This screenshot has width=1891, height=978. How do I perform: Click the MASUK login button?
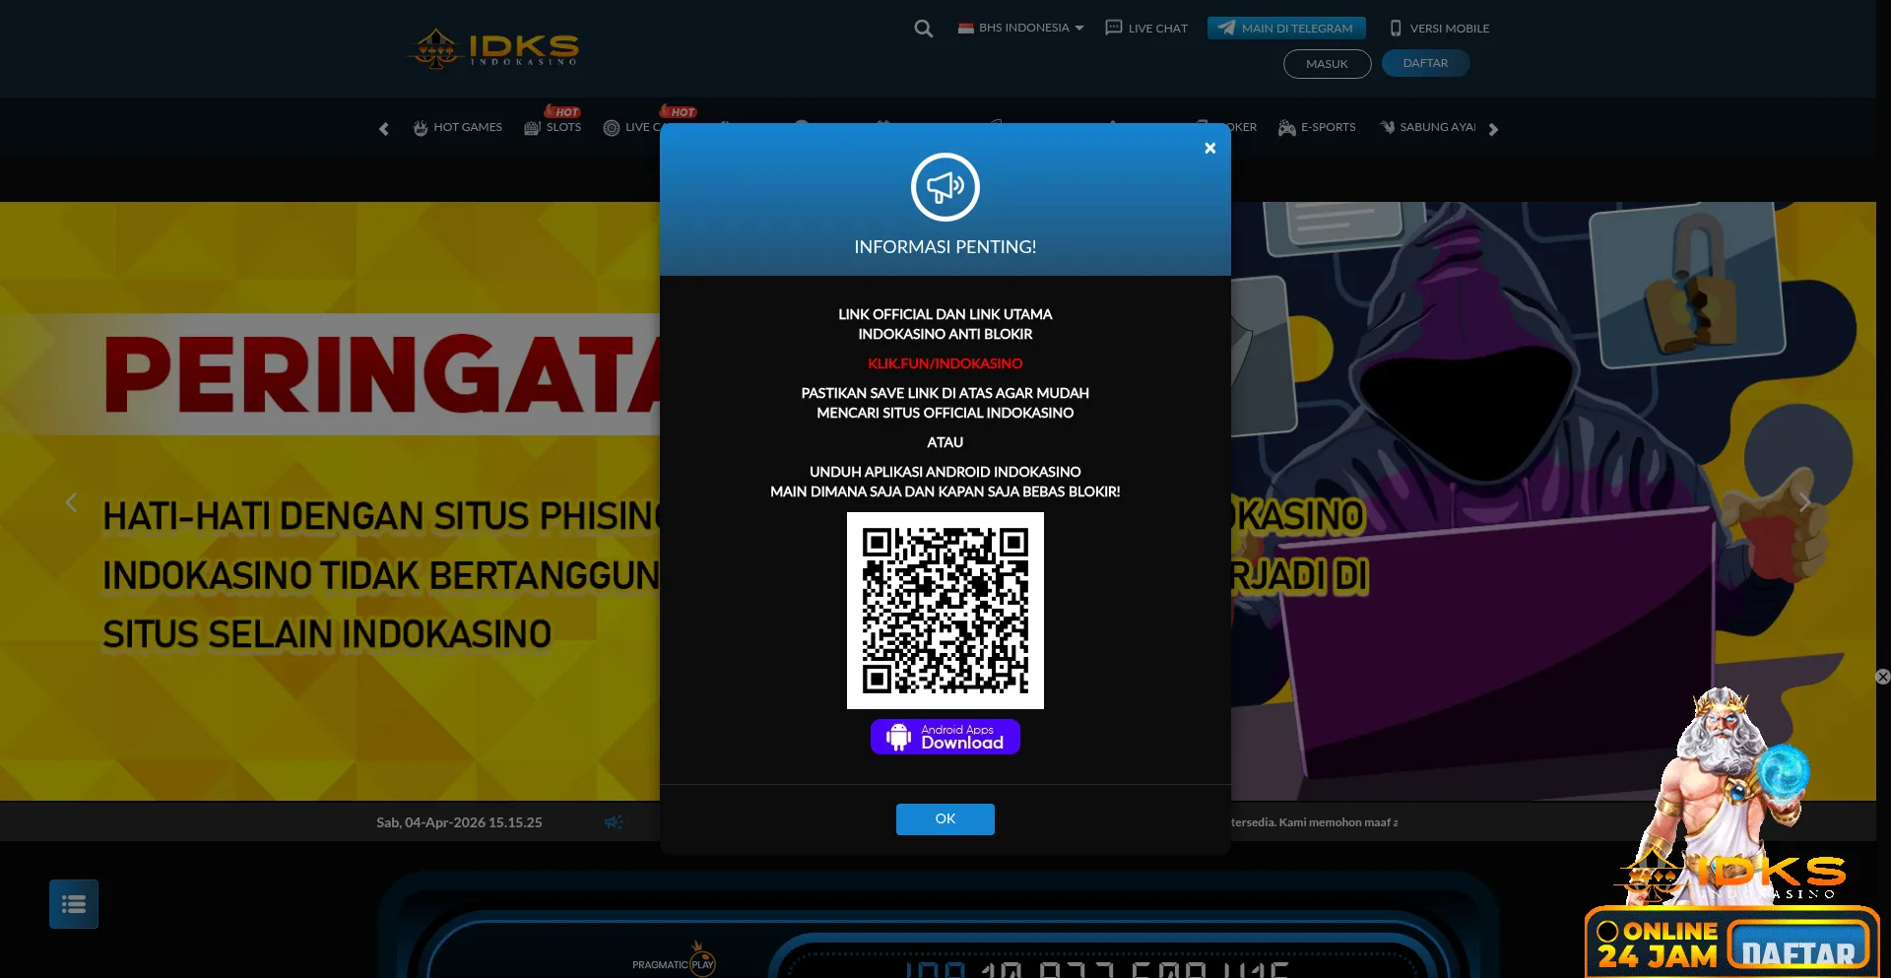(x=1327, y=63)
